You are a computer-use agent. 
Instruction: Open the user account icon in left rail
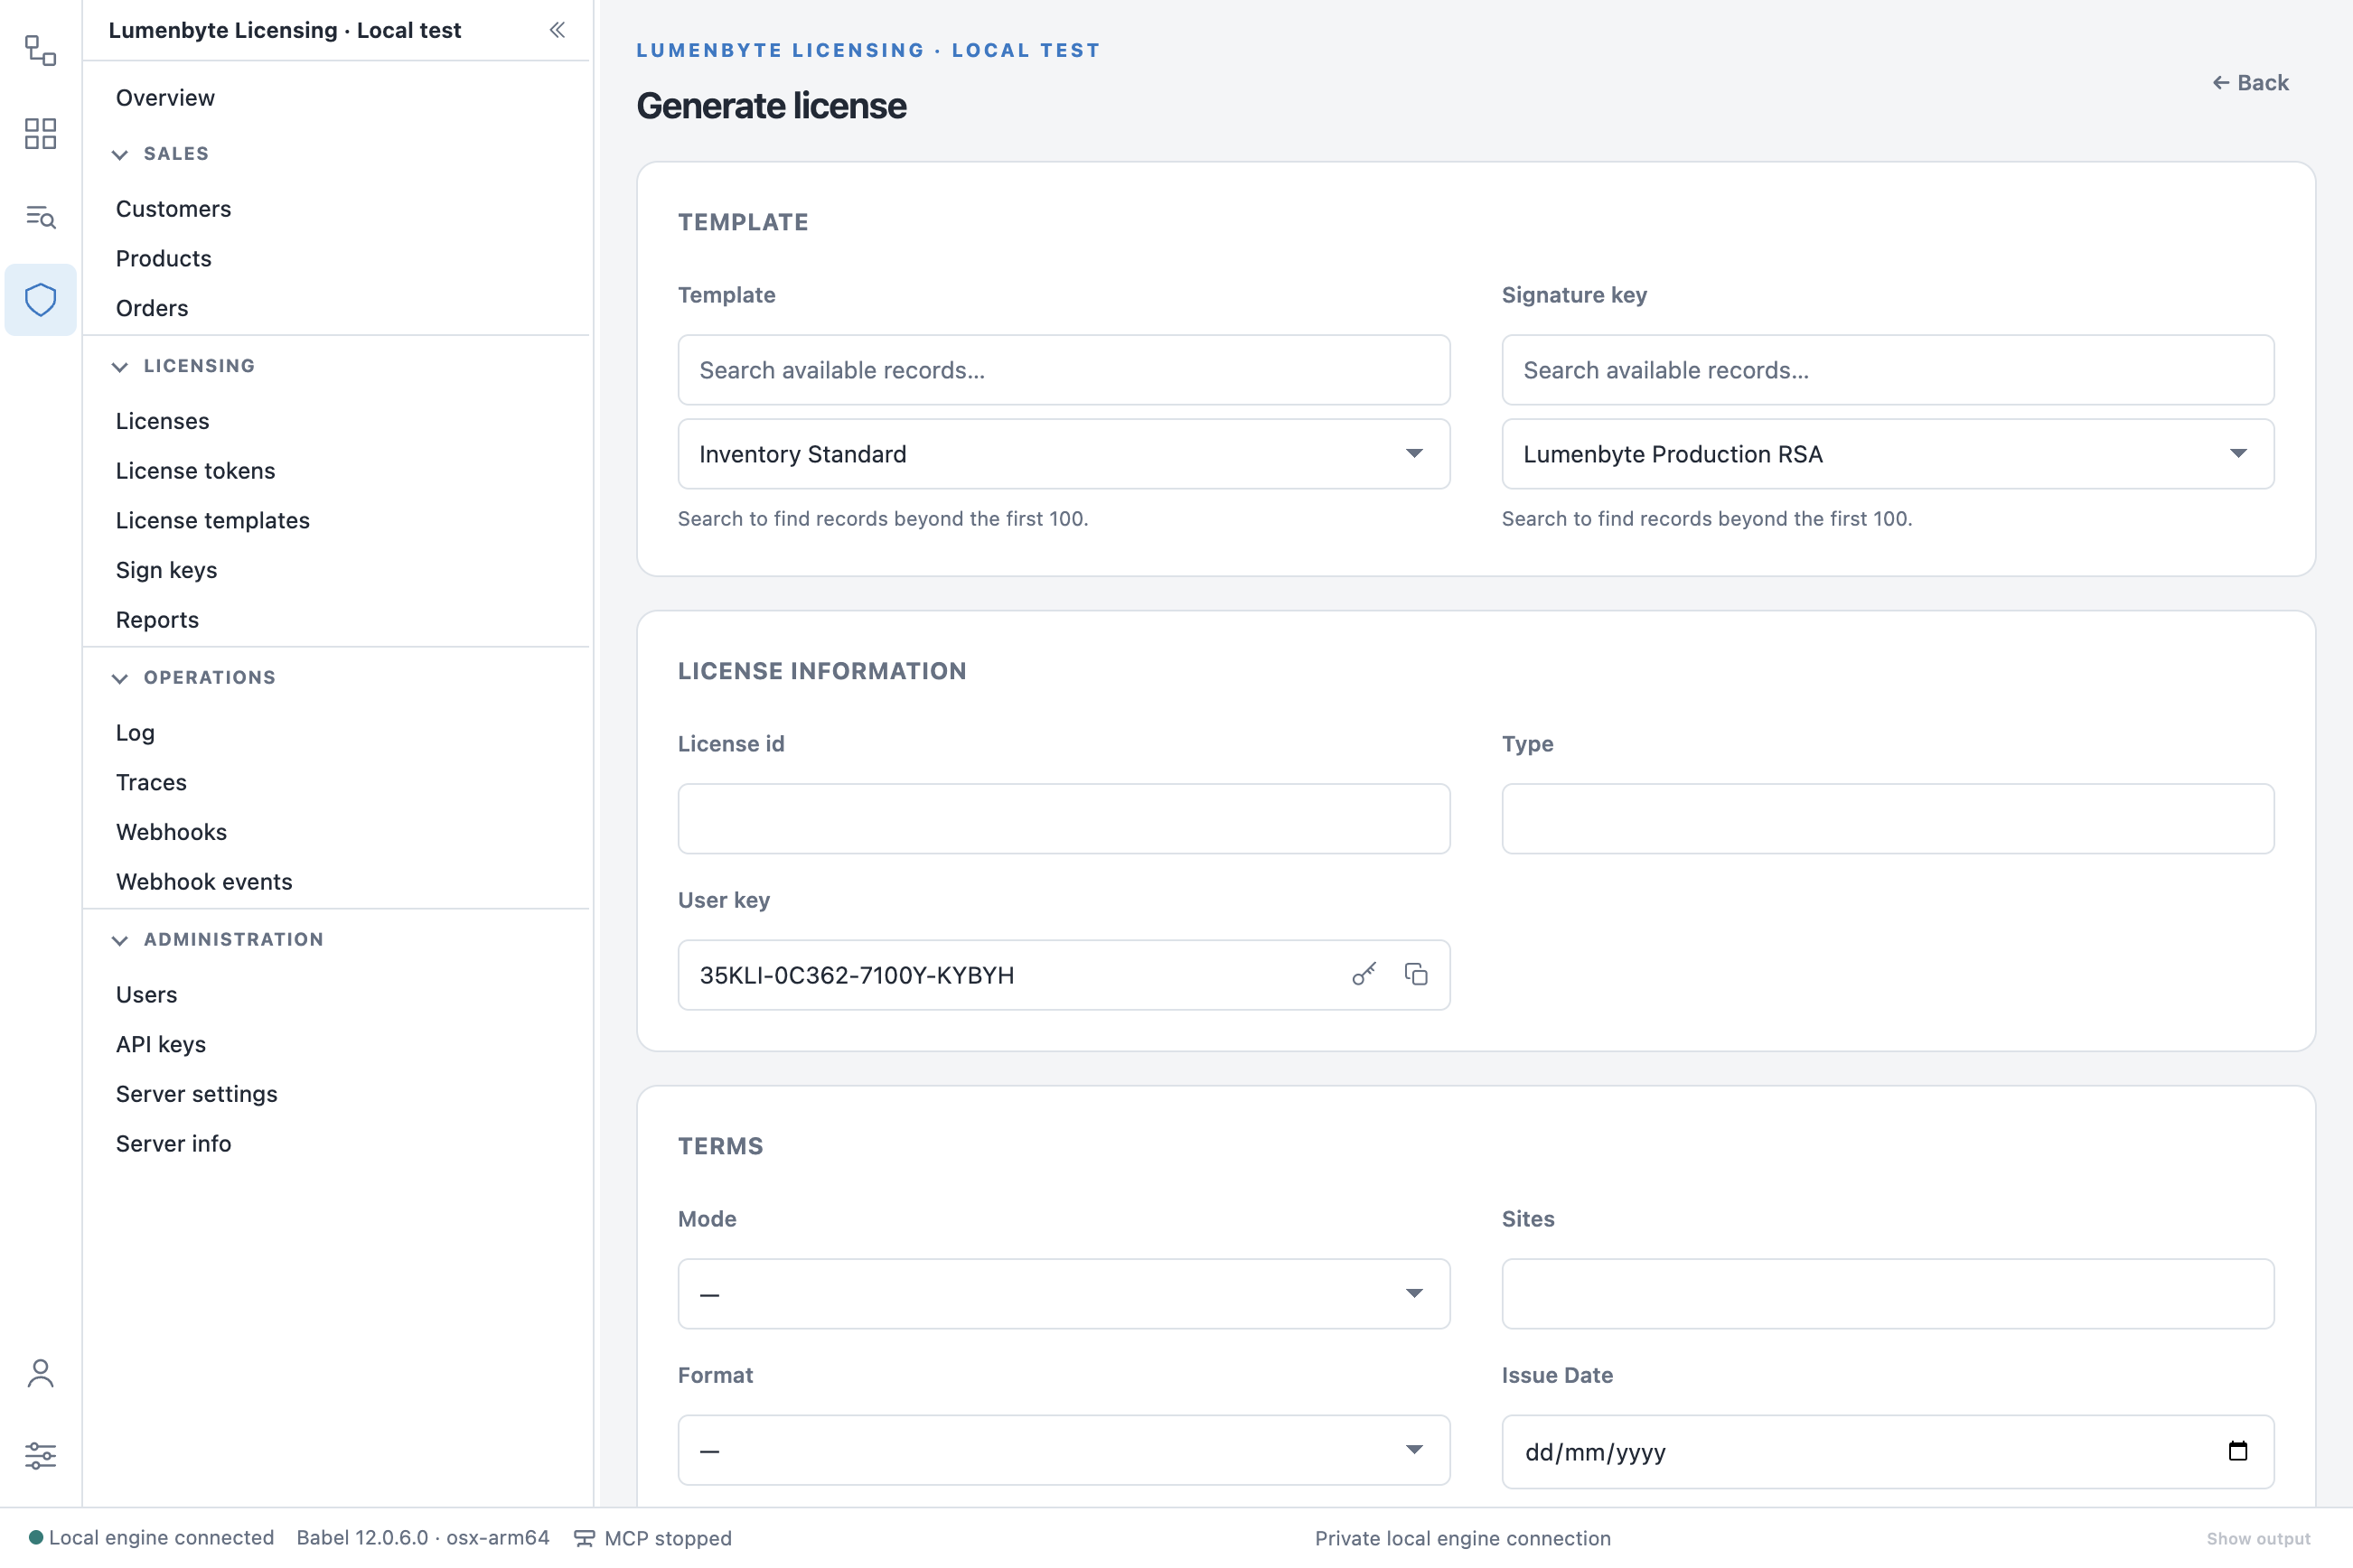coord(40,1373)
